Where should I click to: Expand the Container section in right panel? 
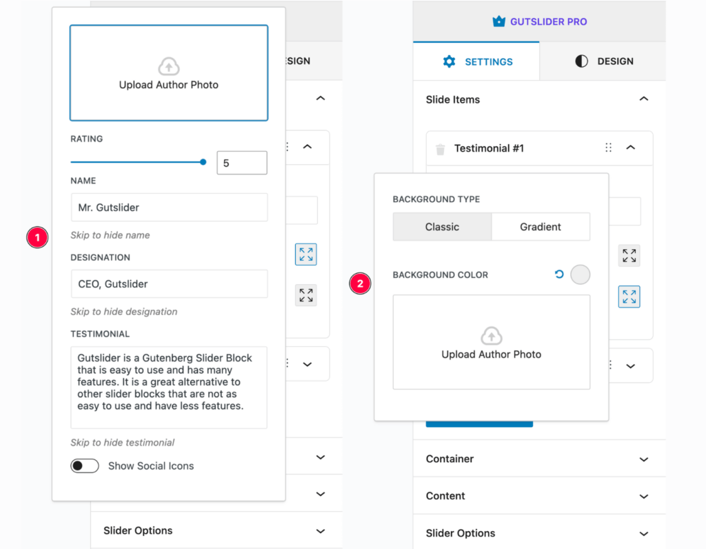643,459
